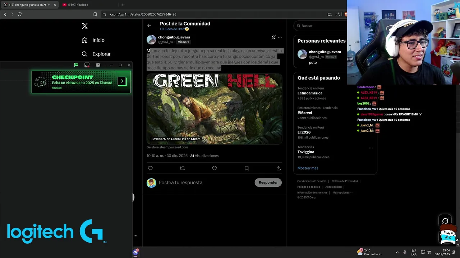Click the floating Grok button above the pixel avatar

point(445,221)
